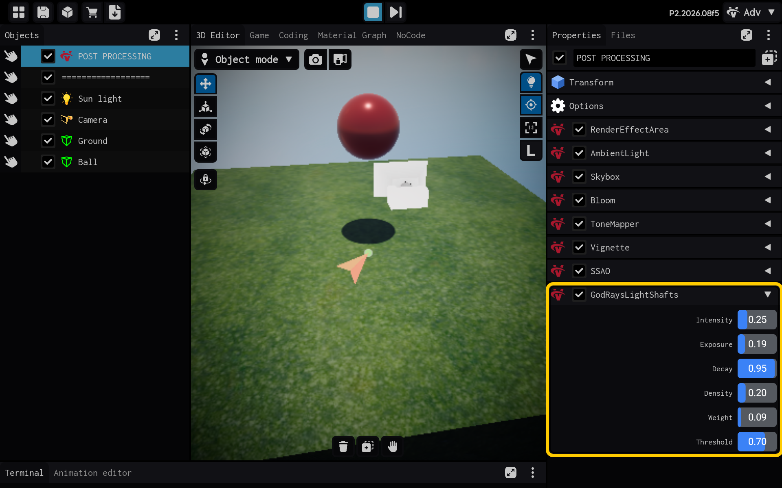
Task: Uncheck POST PROCESSING object in Objects list
Action: point(48,56)
